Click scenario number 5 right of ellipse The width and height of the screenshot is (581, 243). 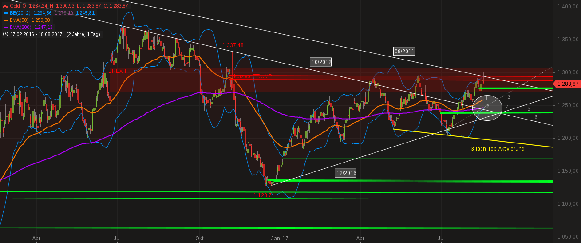(x=529, y=108)
